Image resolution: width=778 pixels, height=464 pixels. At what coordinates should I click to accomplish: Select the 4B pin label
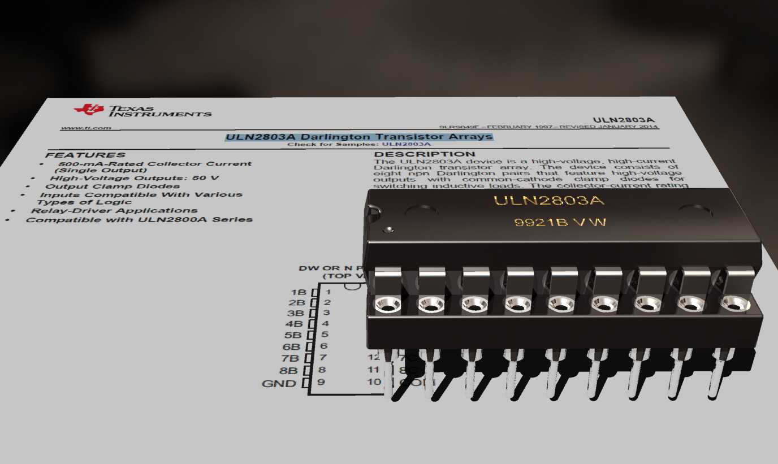pyautogui.click(x=294, y=324)
